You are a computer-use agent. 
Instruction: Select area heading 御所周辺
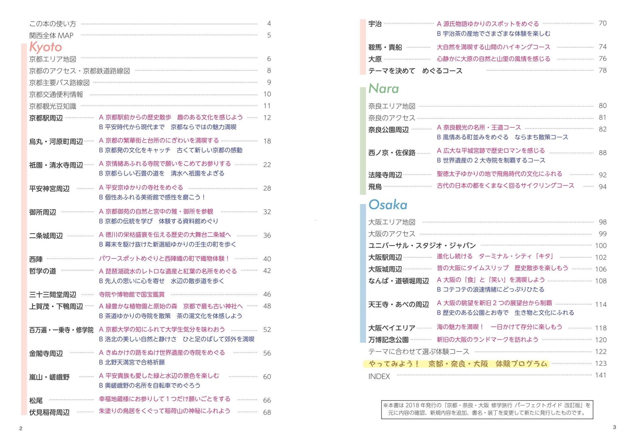click(43, 212)
